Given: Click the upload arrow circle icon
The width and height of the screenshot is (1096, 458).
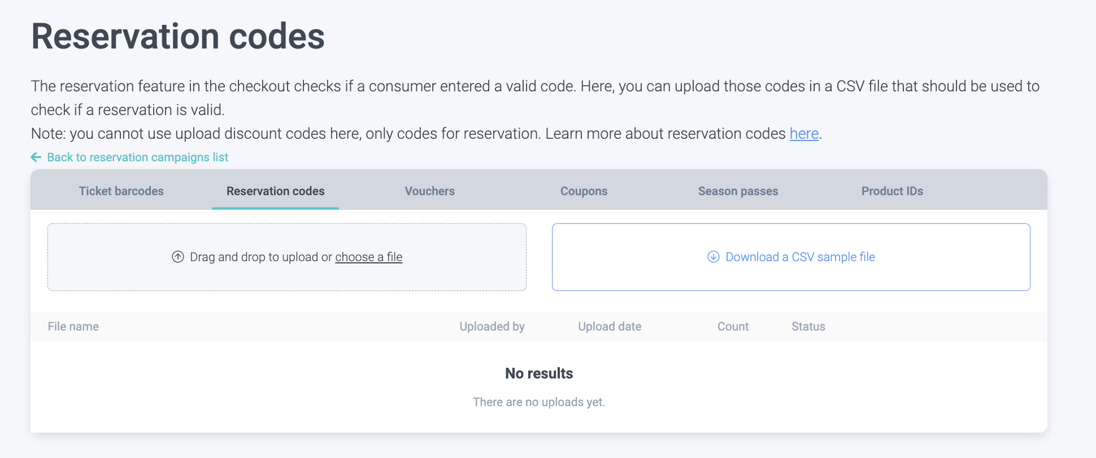Looking at the screenshot, I should tap(178, 257).
